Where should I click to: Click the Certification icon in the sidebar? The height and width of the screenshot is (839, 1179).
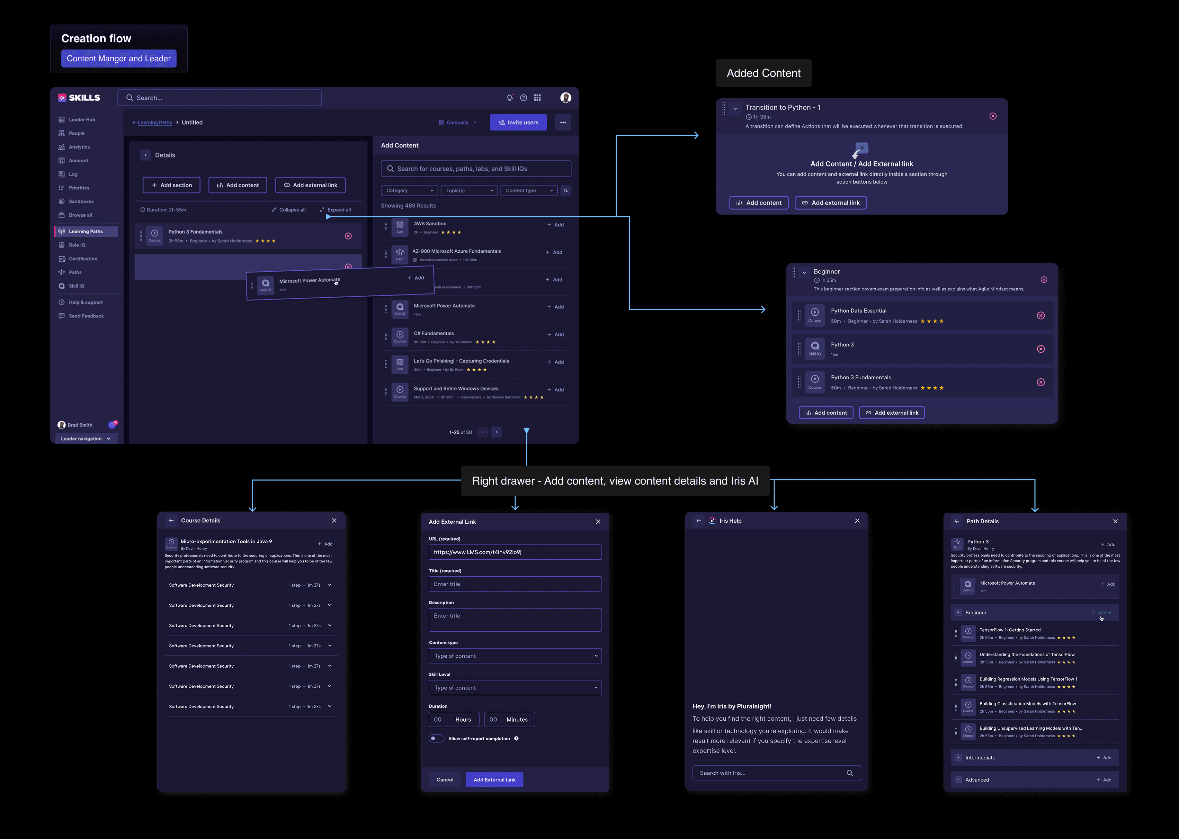[62, 259]
